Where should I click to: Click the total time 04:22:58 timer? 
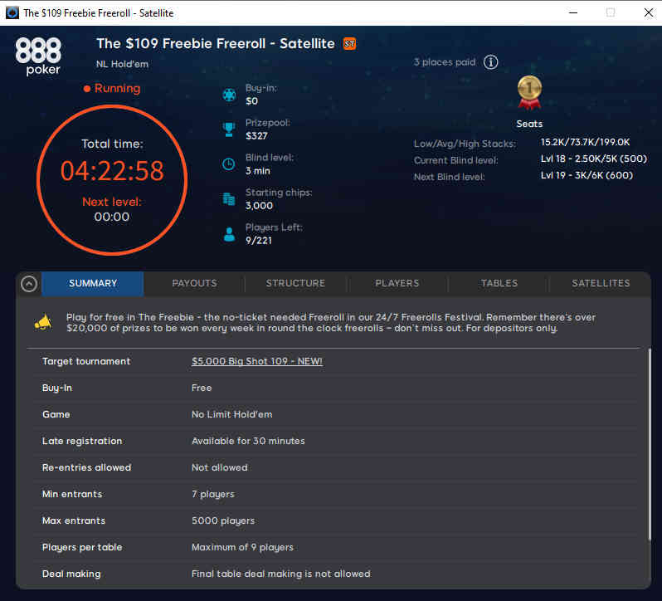(112, 171)
